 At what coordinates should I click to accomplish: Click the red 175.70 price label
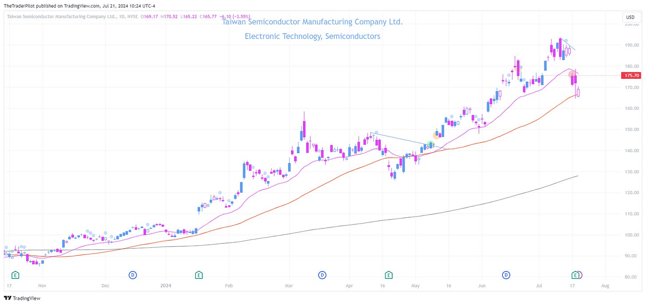coord(632,76)
